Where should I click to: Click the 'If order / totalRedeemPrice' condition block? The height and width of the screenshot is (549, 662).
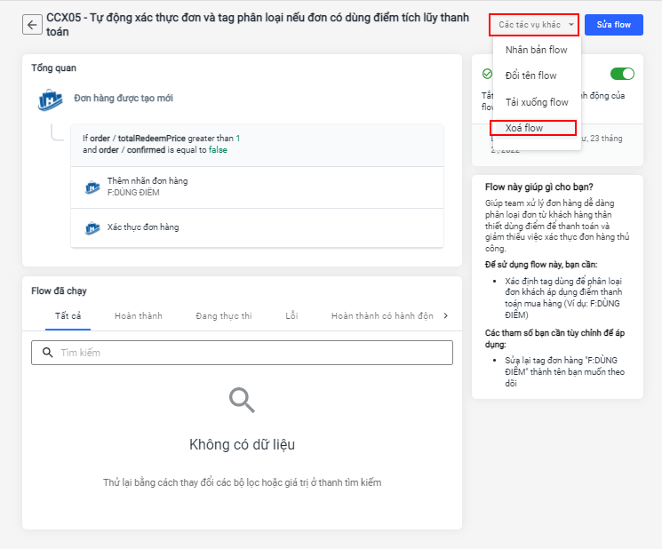257,145
